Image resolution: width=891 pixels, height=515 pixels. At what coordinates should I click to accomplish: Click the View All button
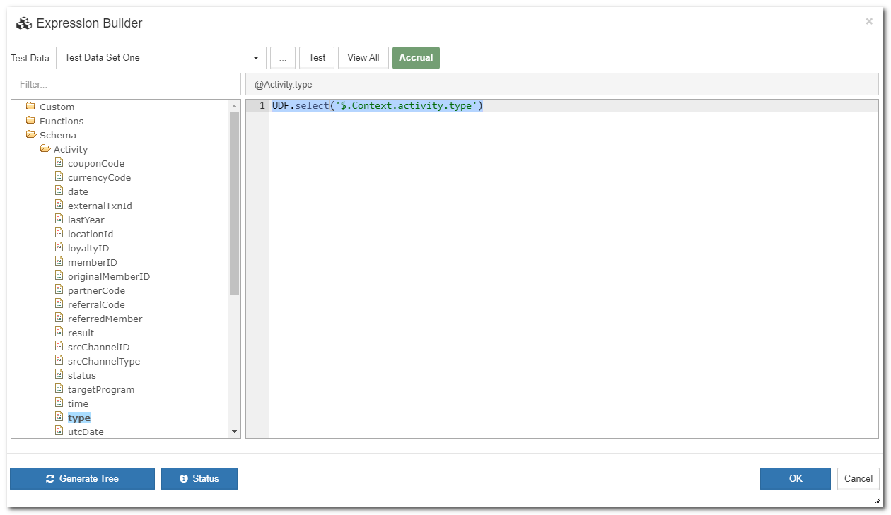click(x=363, y=58)
